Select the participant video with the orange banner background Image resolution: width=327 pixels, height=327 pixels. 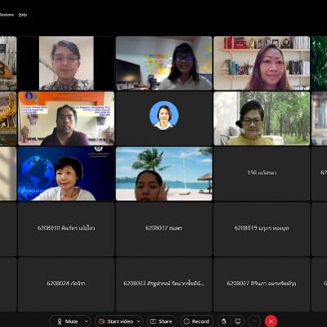(x=66, y=119)
